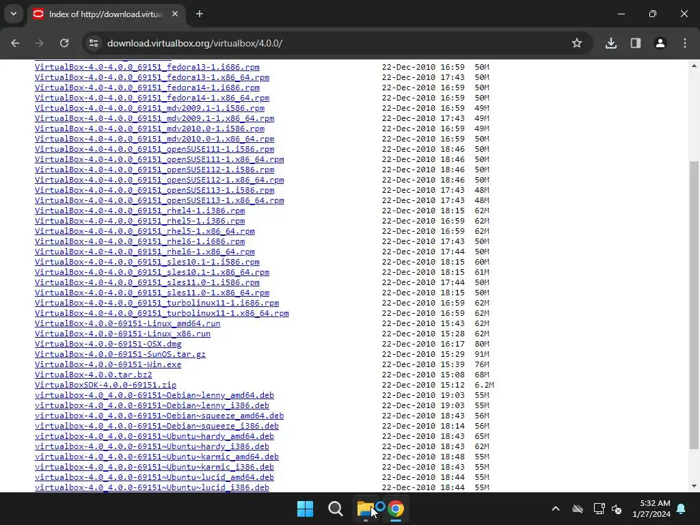Open openSUSE111-1.i586.rpm link
Screen dimensions: 700x525
point(154,149)
